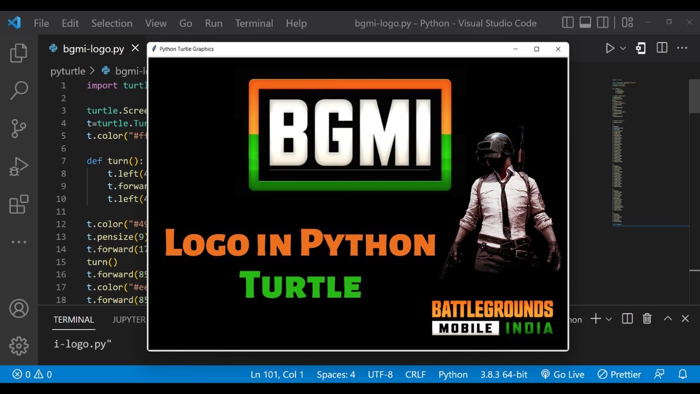Screen dimensions: 700x394
Task: Open the Customize Layout icon
Action: pos(627,22)
